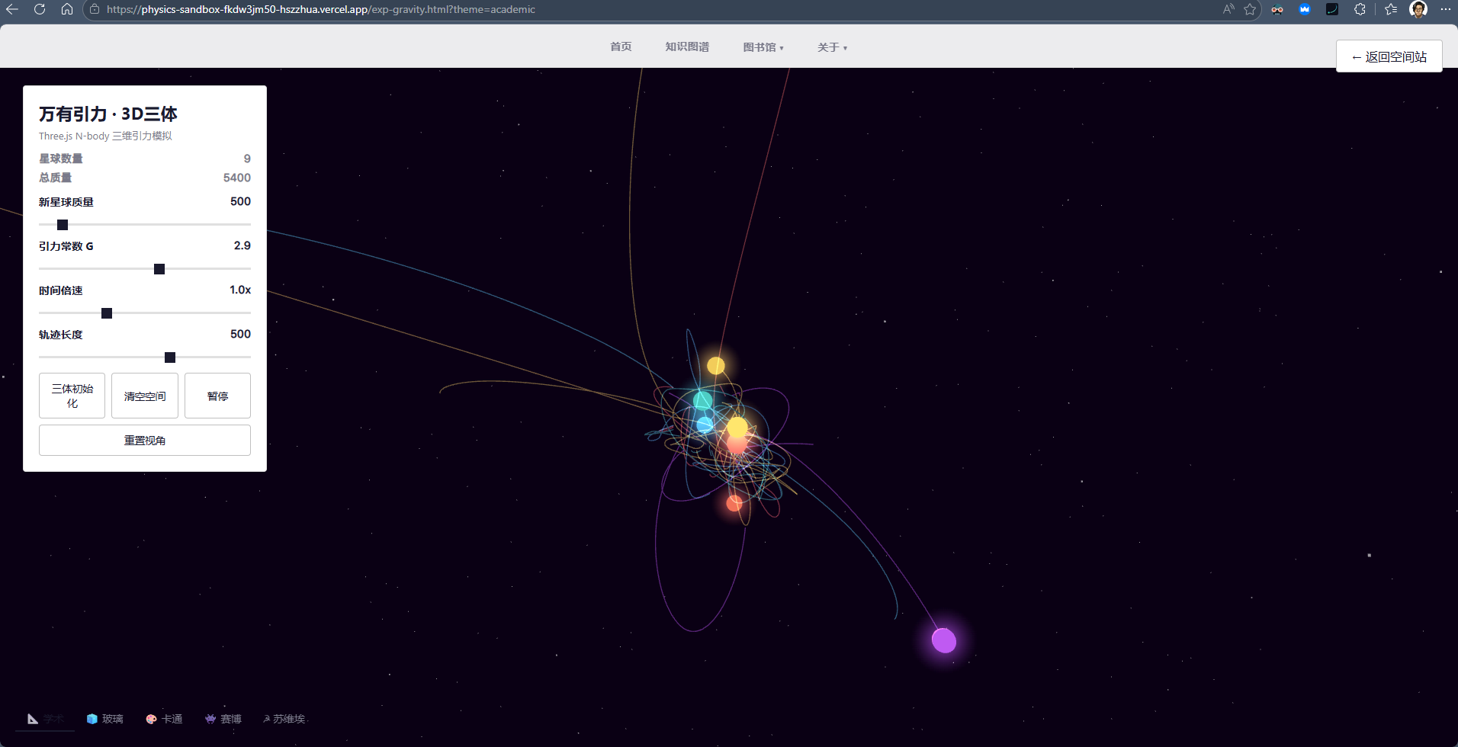Pause the simulation with 暂停
Image resolution: width=1458 pixels, height=747 pixels.
(217, 396)
